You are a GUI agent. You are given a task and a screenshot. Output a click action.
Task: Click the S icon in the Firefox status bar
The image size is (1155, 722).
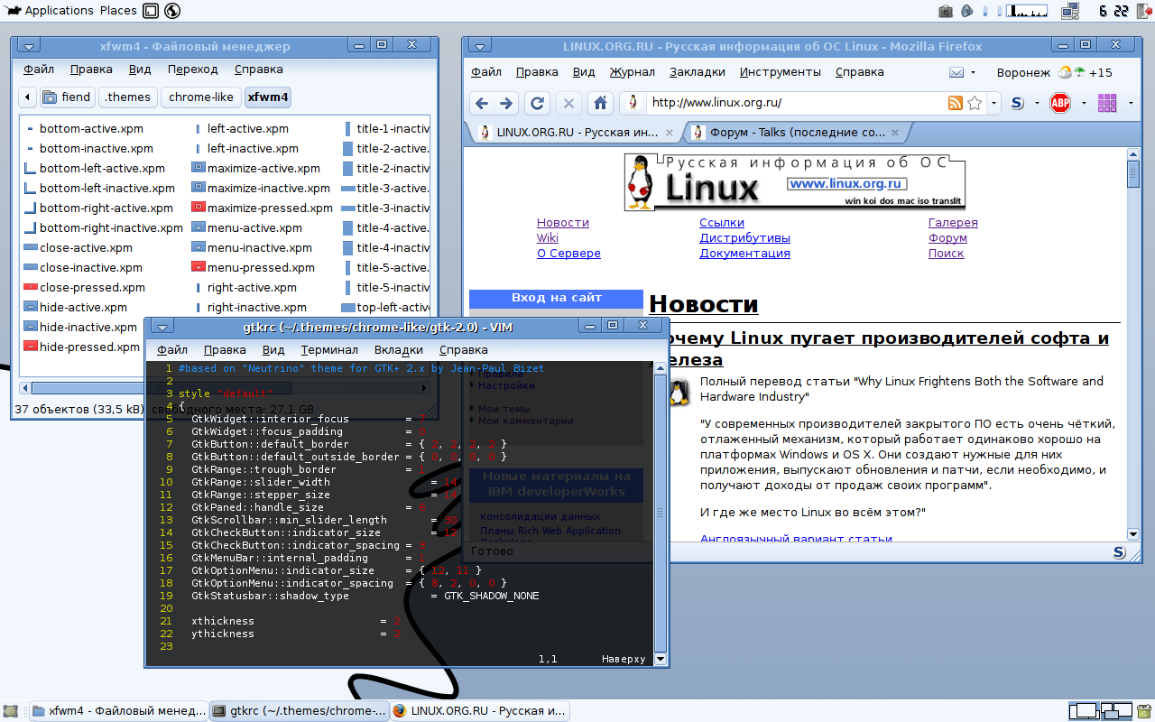[1119, 551]
